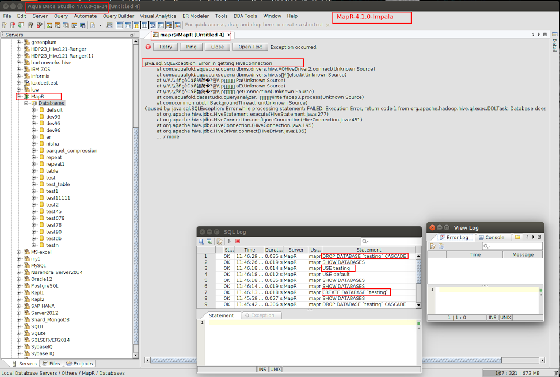Collapse the MapR server node

[18, 96]
